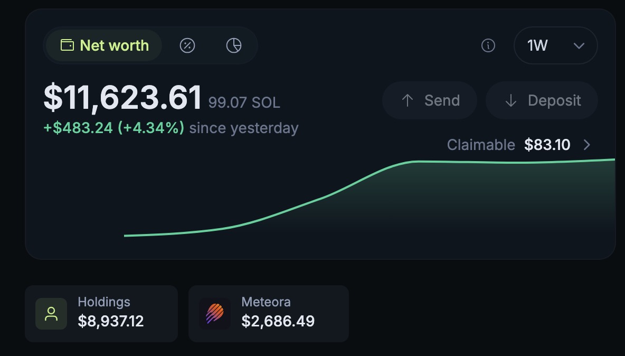Click the dropdown chevron next to 1W

579,46
